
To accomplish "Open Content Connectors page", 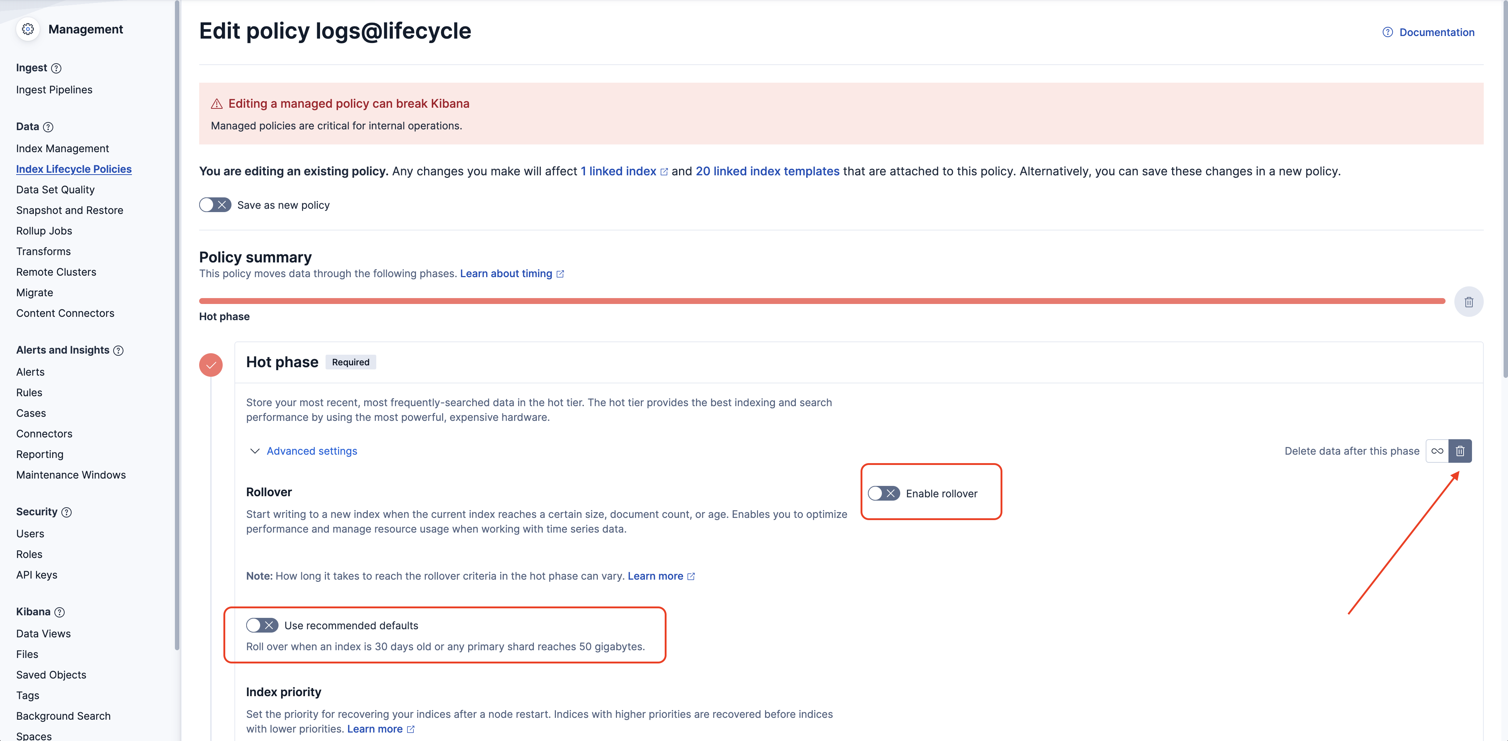I will coord(65,313).
